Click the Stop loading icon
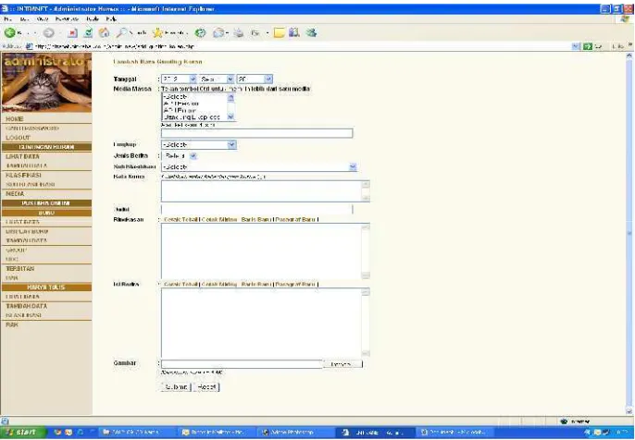This screenshot has height=440, width=635. click(72, 33)
